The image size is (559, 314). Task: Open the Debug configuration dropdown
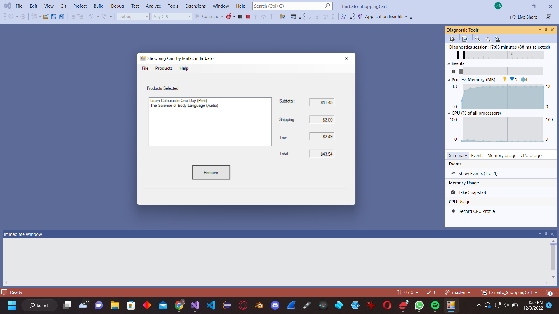click(x=133, y=17)
